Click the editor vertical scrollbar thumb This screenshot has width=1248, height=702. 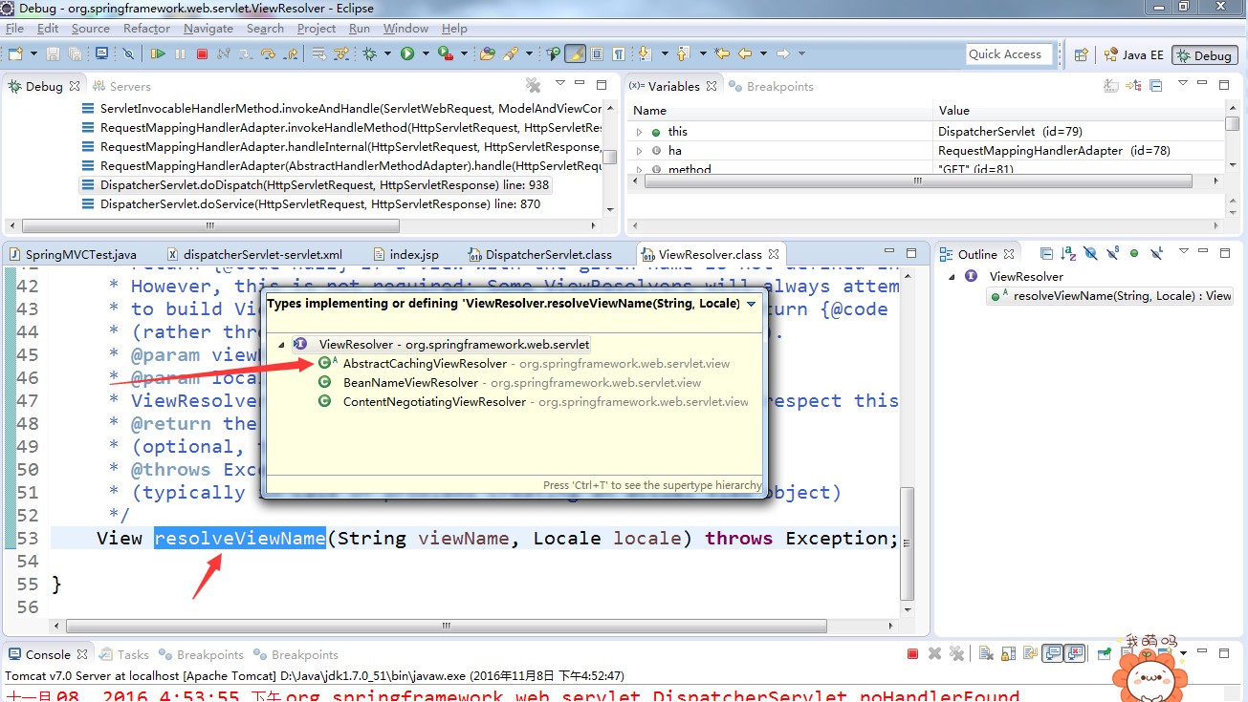[909, 544]
